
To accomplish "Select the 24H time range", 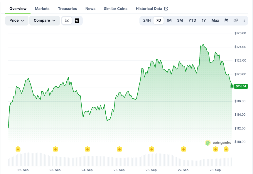I will pos(147,21).
